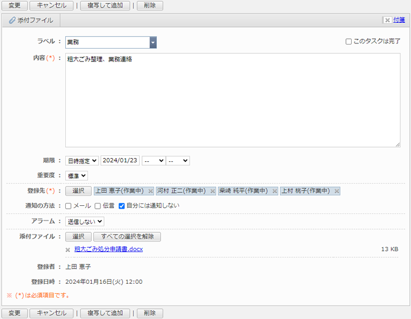Remove 上田 恵子 from recipients
The width and height of the screenshot is (411, 319).
point(151,191)
